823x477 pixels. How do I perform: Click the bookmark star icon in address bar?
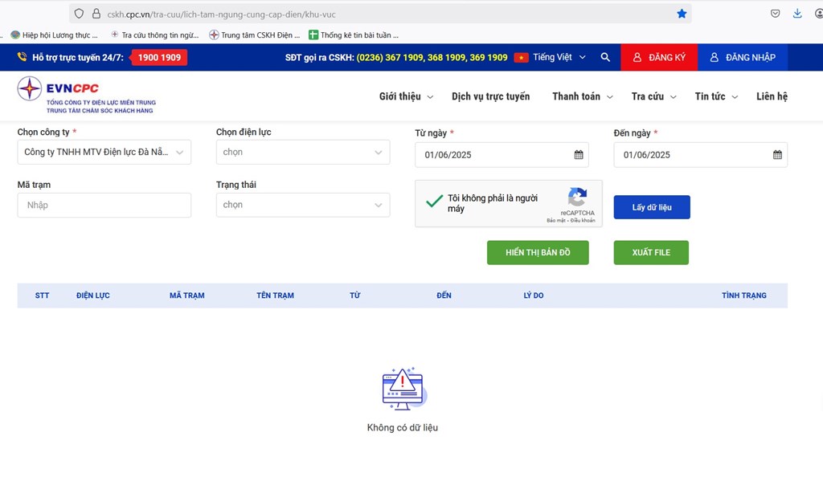[682, 14]
